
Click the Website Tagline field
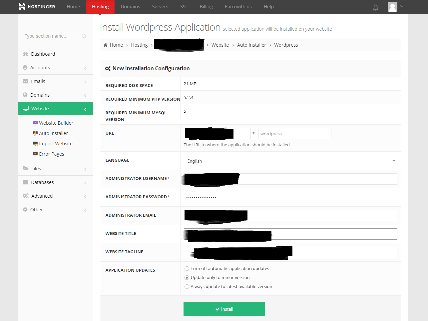[290, 252]
